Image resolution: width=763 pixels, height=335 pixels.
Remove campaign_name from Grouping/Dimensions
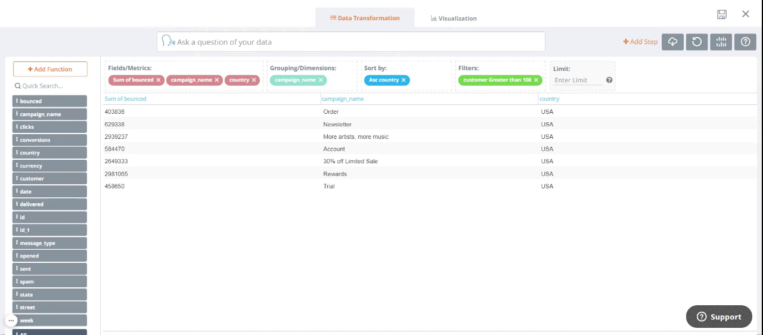(x=321, y=80)
